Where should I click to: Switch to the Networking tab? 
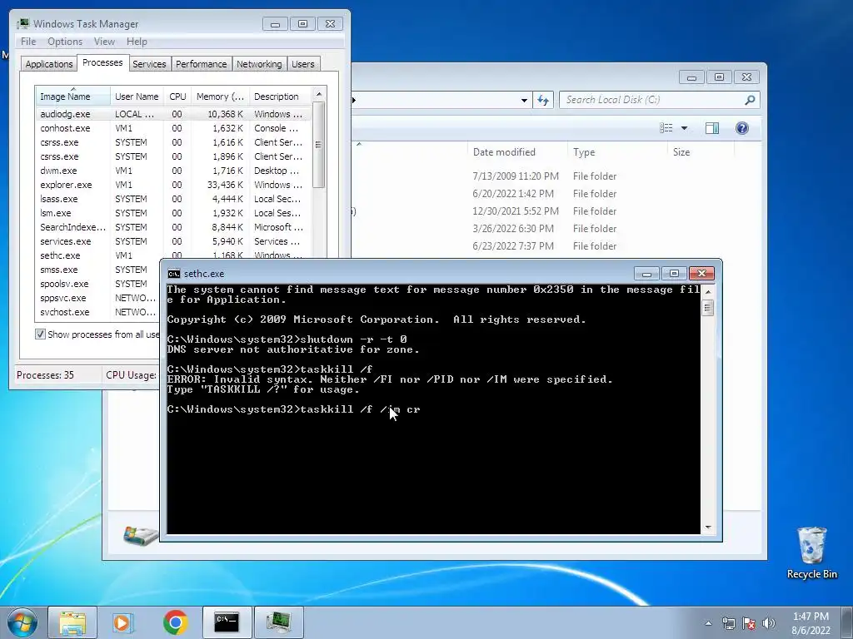259,64
